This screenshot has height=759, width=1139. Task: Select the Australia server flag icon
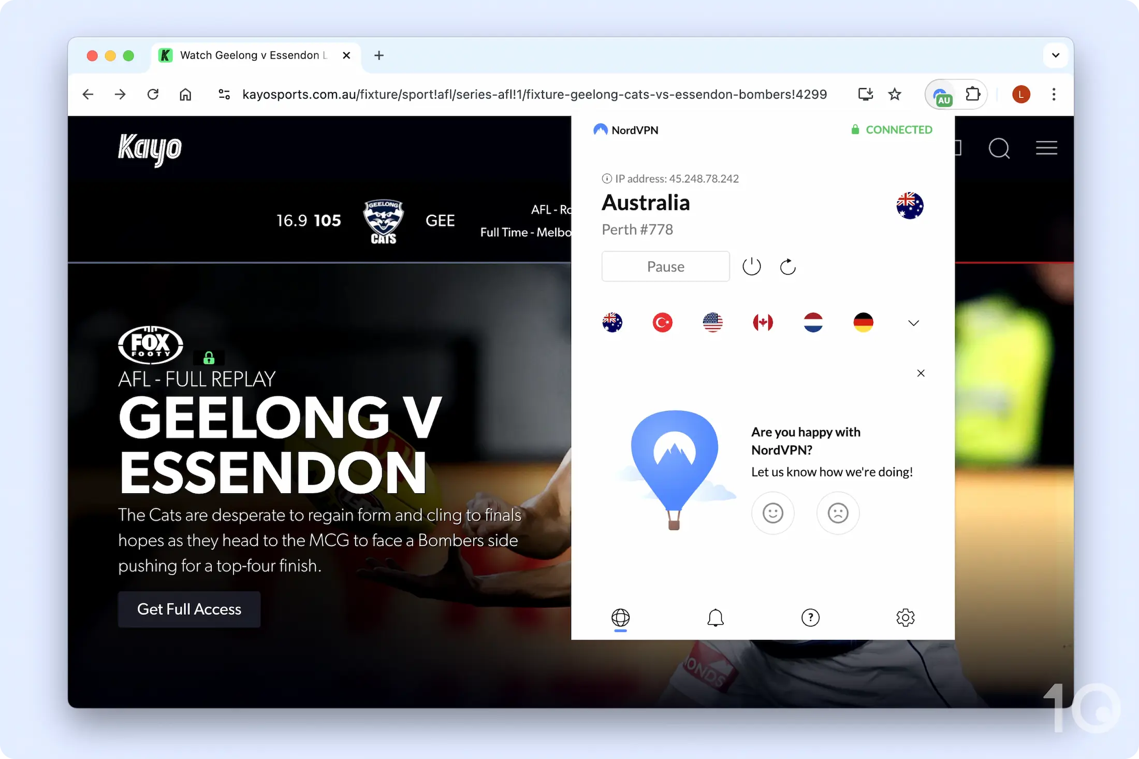point(612,323)
